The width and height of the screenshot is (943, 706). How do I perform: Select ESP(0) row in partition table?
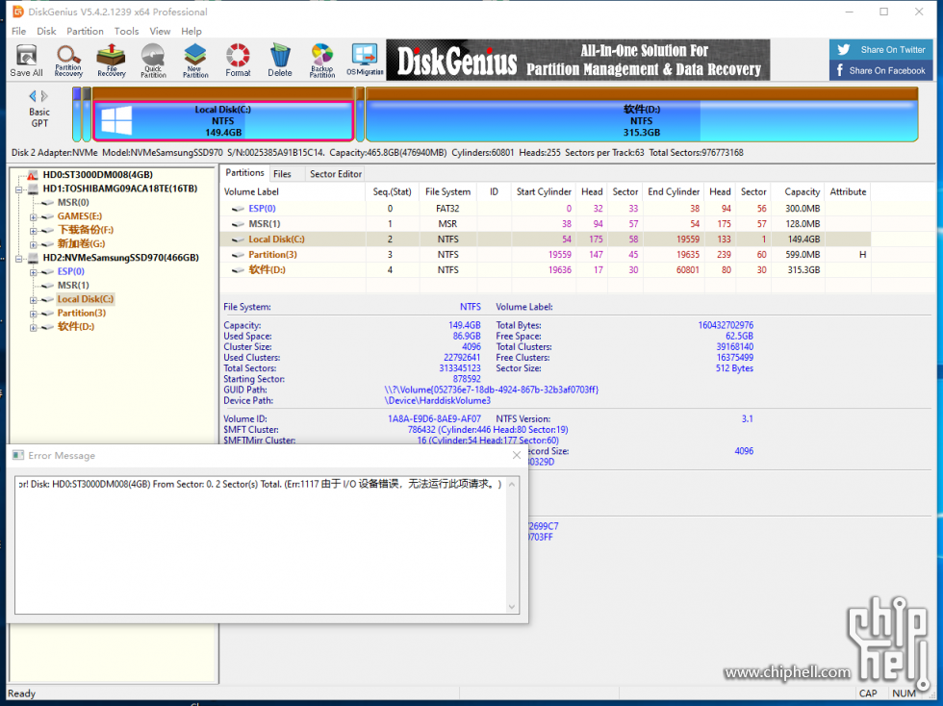(x=547, y=209)
